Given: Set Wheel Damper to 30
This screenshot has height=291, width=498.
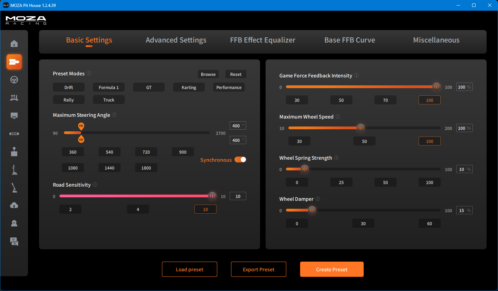Looking at the screenshot, I should 363,224.
